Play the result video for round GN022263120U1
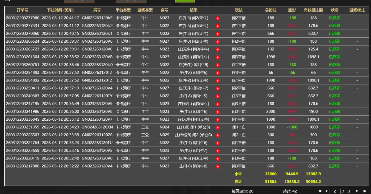371x194 pixels. [218, 34]
